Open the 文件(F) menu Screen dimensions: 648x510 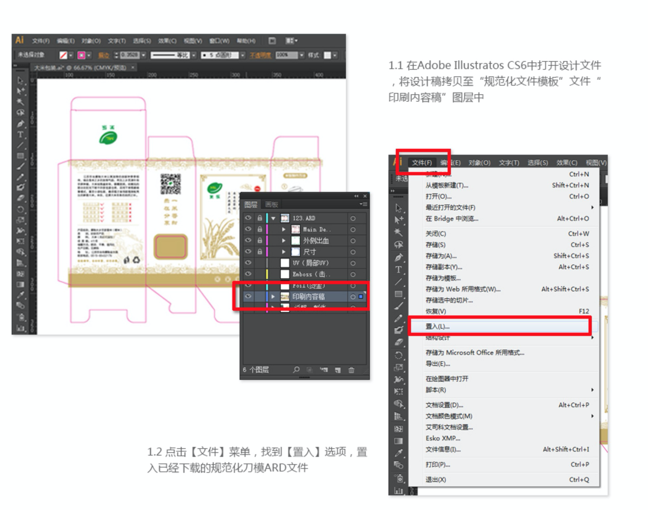pos(422,162)
